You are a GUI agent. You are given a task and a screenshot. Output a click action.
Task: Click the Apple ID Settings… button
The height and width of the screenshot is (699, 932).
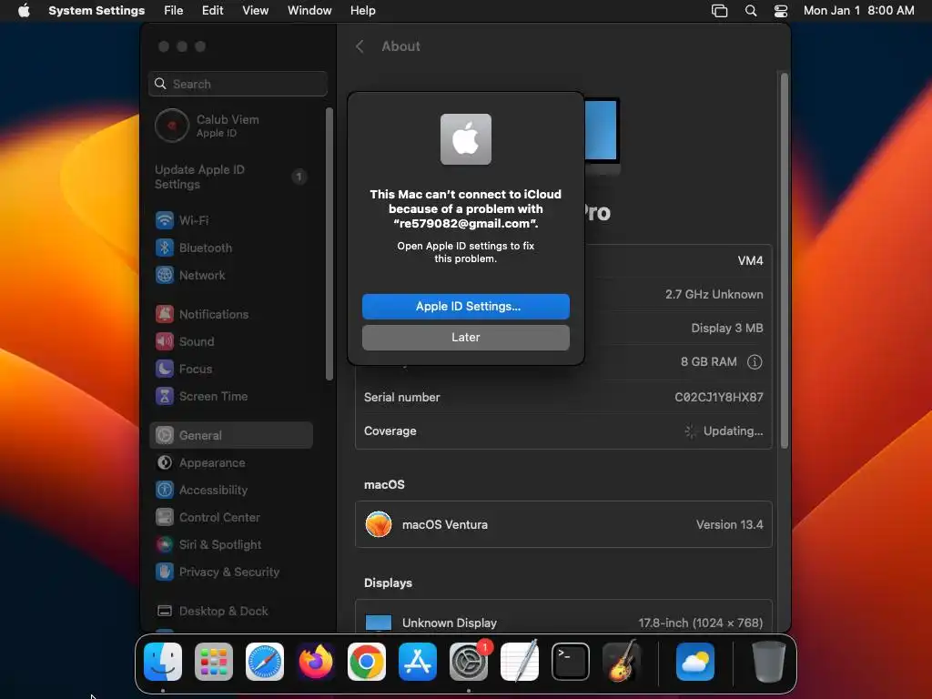pyautogui.click(x=466, y=306)
